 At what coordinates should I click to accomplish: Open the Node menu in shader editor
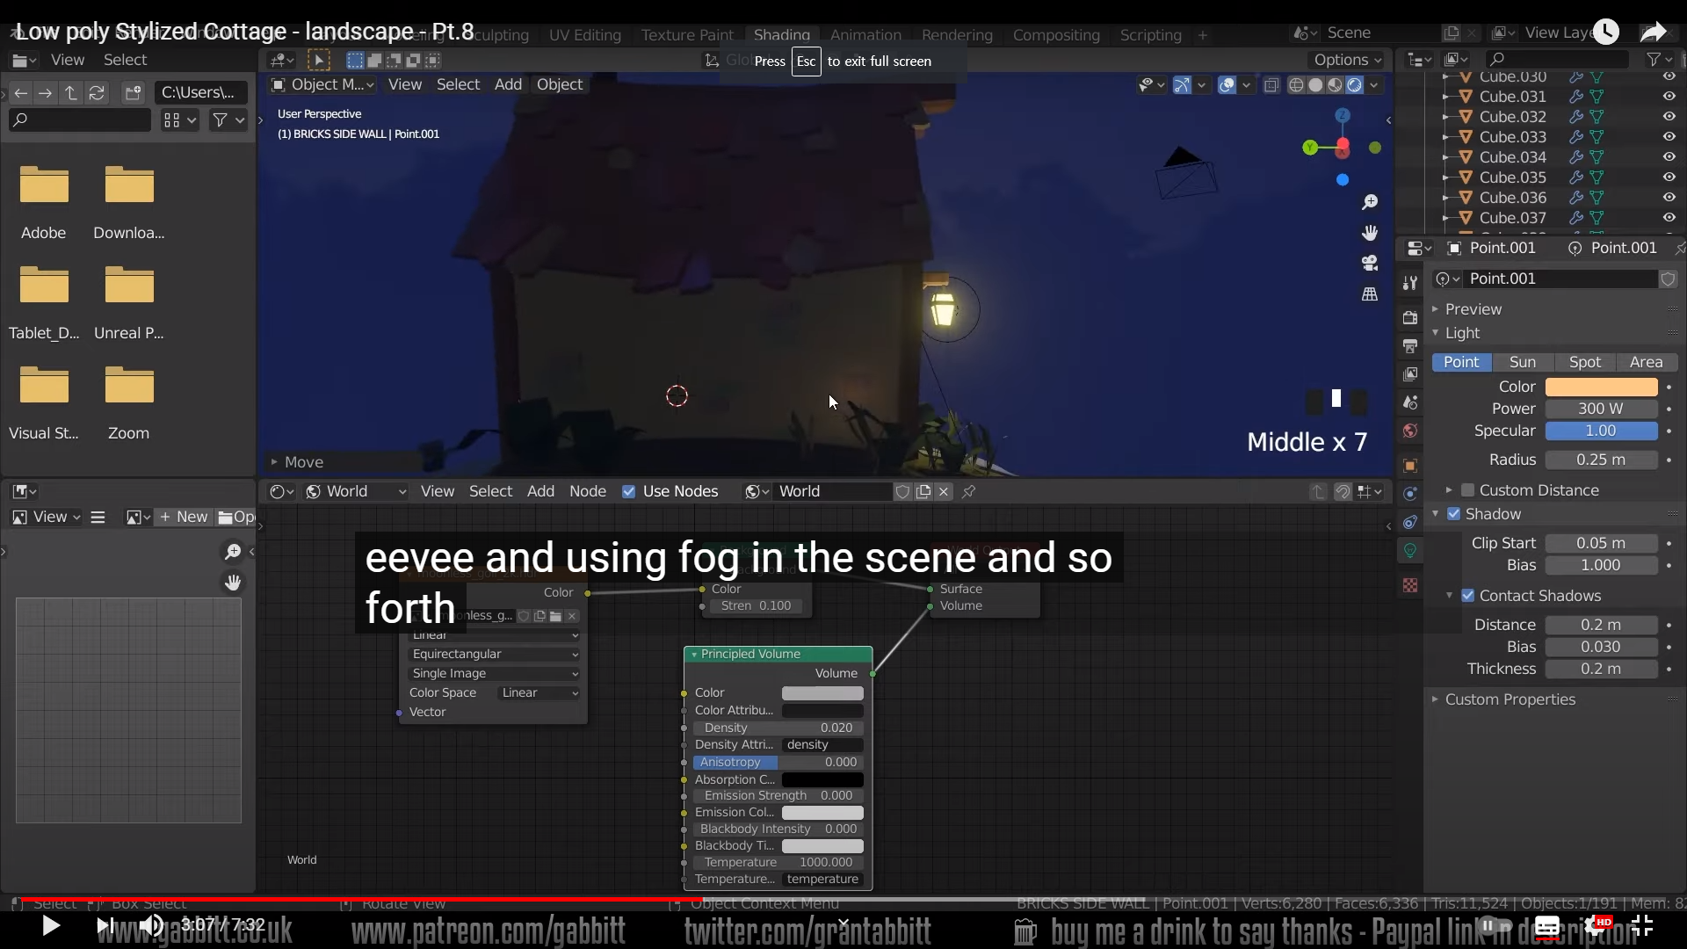click(x=587, y=491)
